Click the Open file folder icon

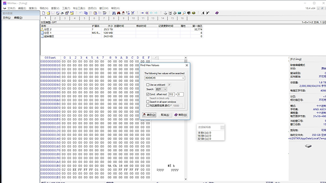click(x=48, y=13)
